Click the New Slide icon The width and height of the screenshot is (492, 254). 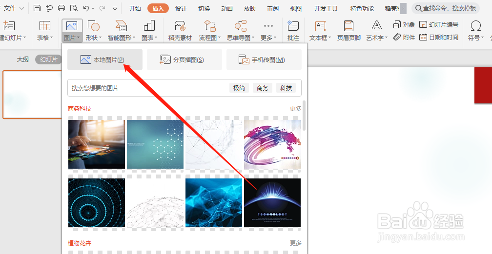(9, 26)
